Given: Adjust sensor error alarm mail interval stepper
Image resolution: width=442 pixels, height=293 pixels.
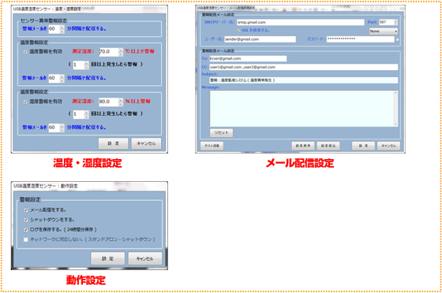Looking at the screenshot, I should [62, 29].
